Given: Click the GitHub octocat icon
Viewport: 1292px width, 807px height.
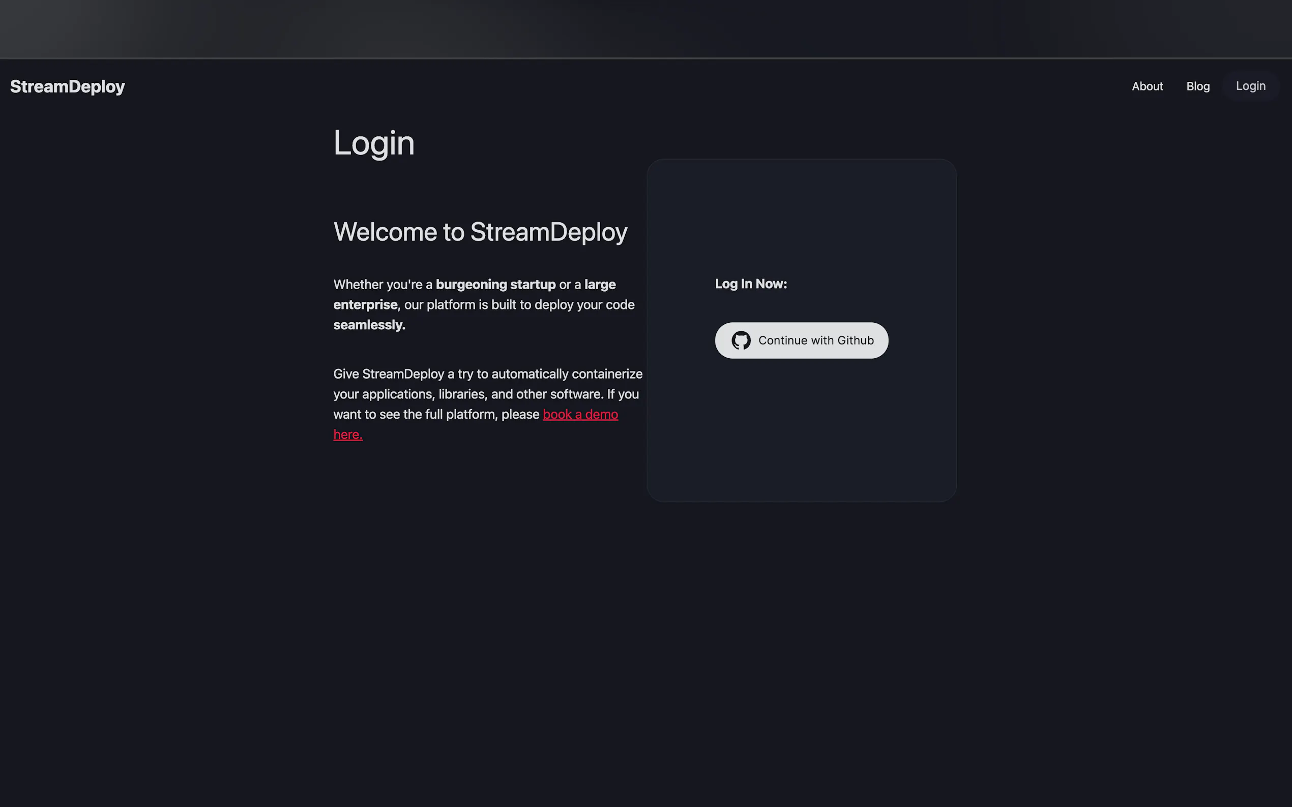Looking at the screenshot, I should point(741,340).
